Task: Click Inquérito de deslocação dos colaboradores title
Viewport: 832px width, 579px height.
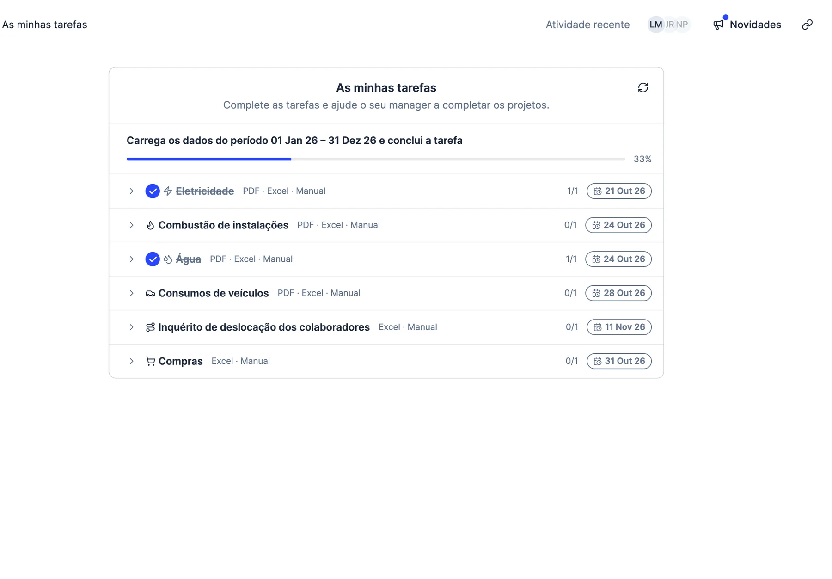Action: tap(264, 327)
